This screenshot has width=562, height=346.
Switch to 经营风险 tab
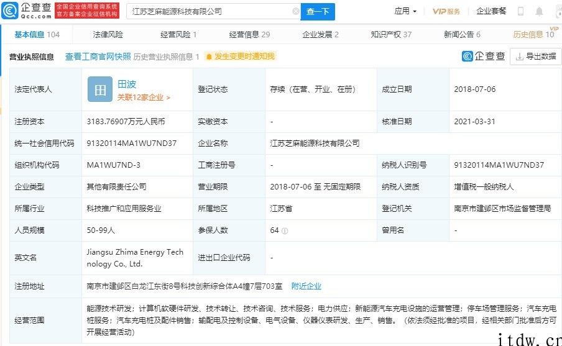click(178, 34)
